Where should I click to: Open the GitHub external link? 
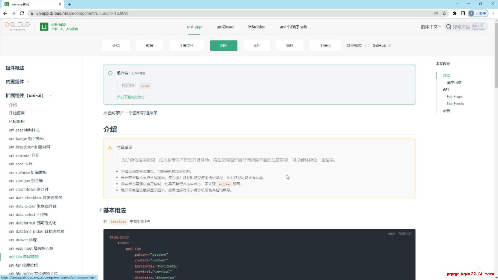382,45
